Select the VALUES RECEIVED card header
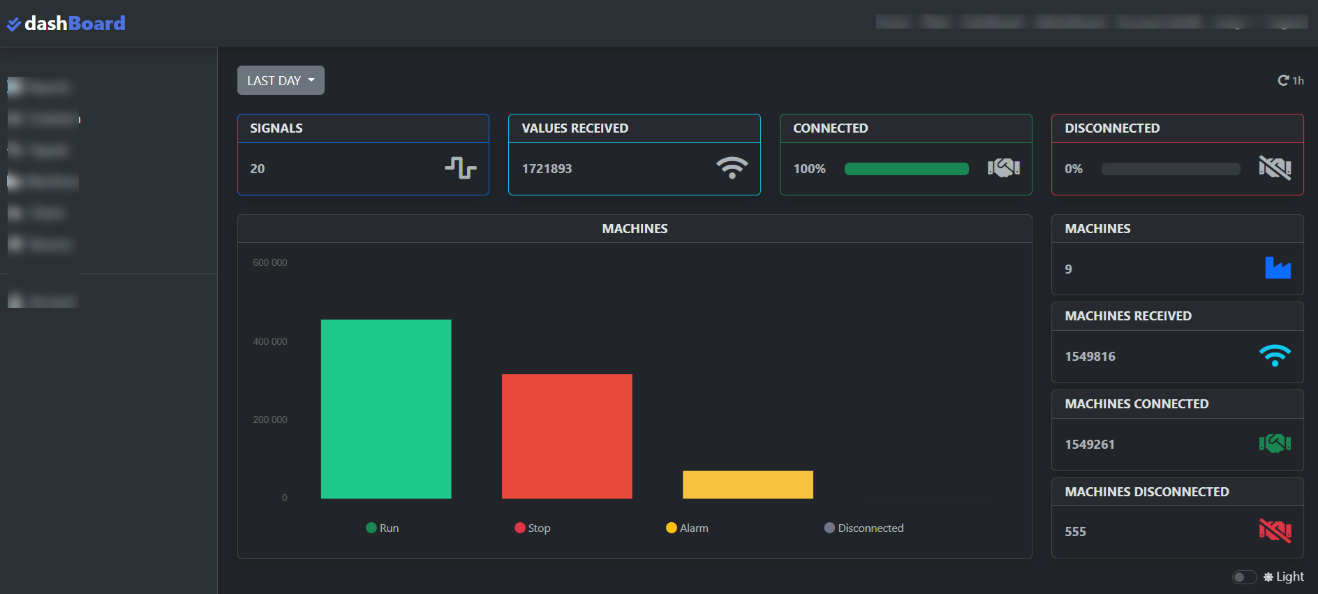Viewport: 1318px width, 594px height. click(635, 128)
